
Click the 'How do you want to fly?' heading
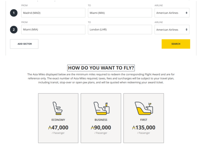[101, 68]
